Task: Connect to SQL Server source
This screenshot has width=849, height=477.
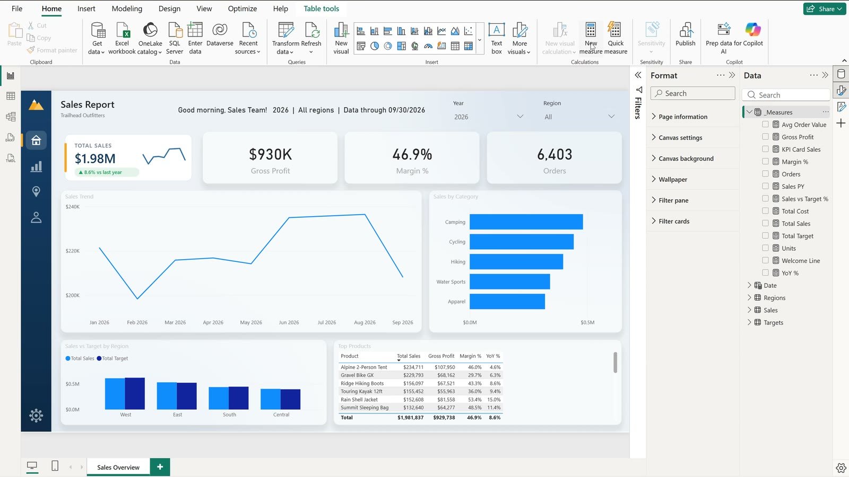Action: point(175,38)
